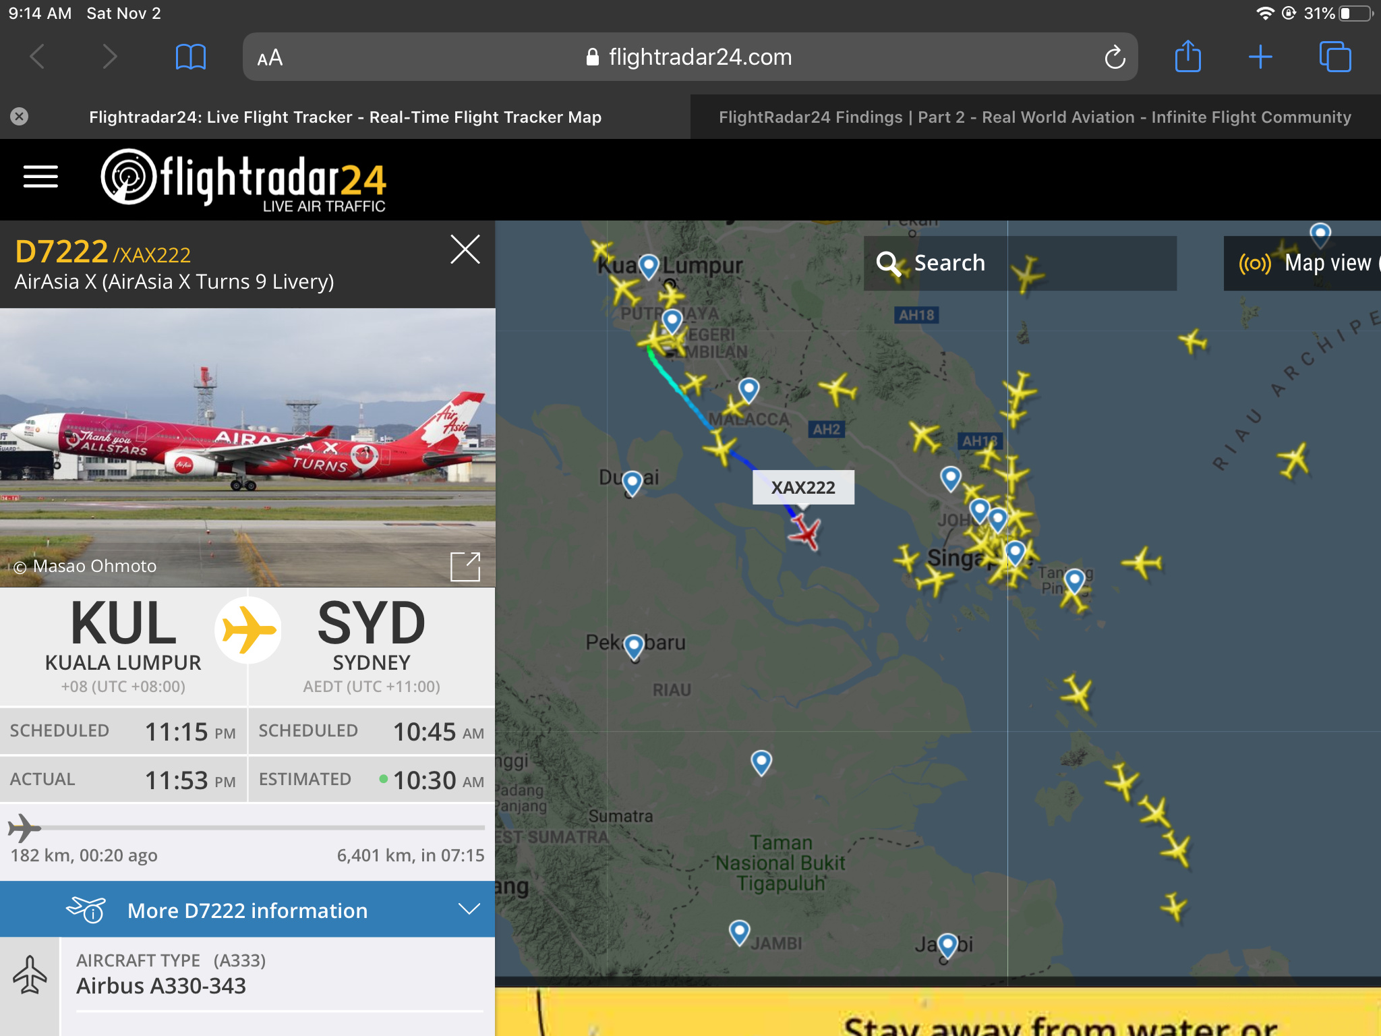Select the Pekanbaru airport marker
Image resolution: width=1381 pixels, height=1036 pixels.
click(x=634, y=647)
